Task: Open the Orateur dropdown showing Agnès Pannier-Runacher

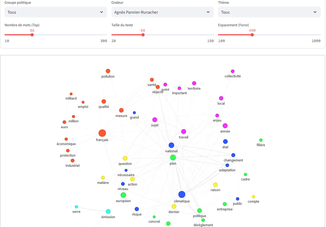Action: [162, 12]
